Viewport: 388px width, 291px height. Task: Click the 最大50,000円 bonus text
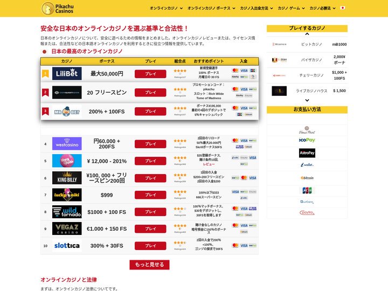pyautogui.click(x=107, y=73)
